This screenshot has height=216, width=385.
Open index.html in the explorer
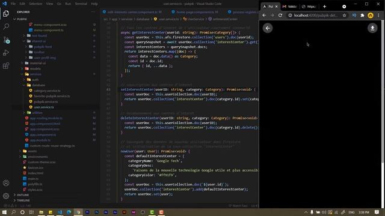click(x=35, y=173)
